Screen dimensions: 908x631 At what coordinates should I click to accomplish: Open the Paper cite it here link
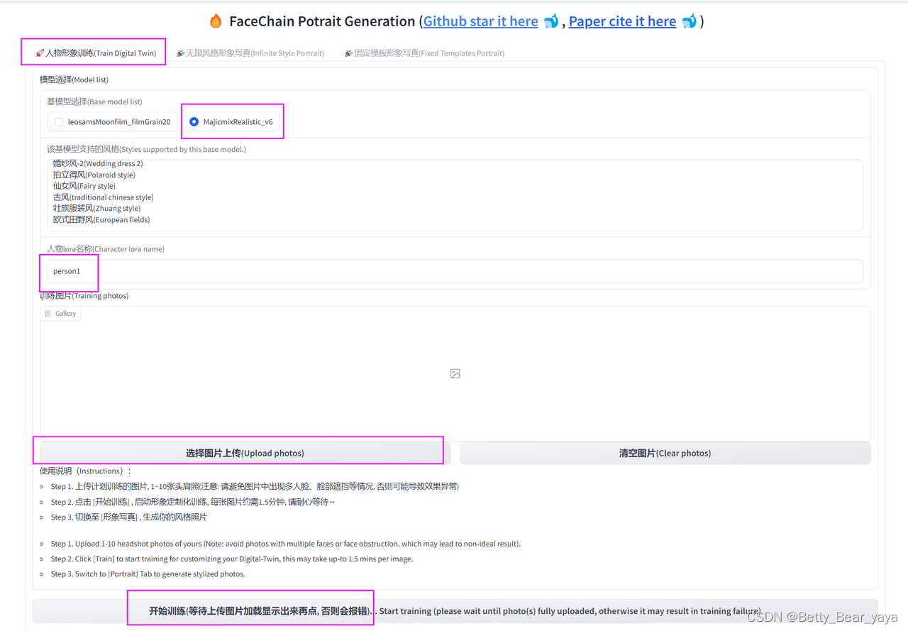tap(622, 21)
